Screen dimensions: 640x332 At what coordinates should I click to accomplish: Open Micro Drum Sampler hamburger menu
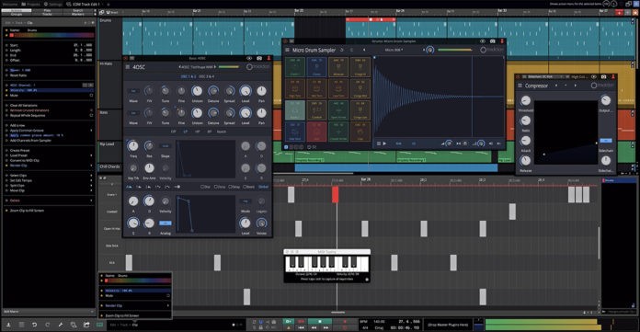click(287, 50)
